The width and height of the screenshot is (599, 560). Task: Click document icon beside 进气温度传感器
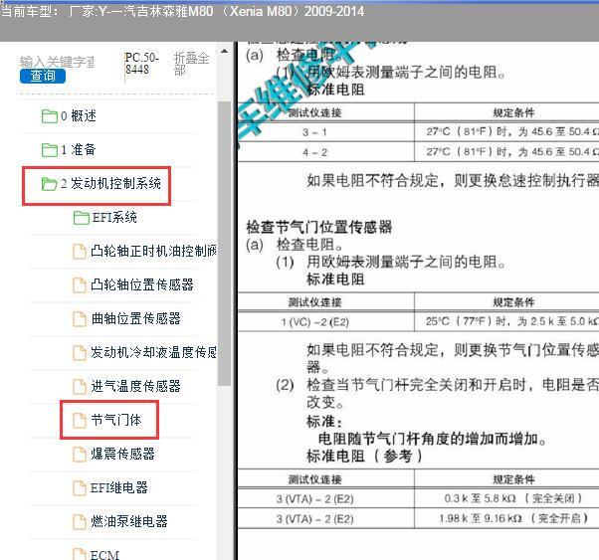click(80, 387)
